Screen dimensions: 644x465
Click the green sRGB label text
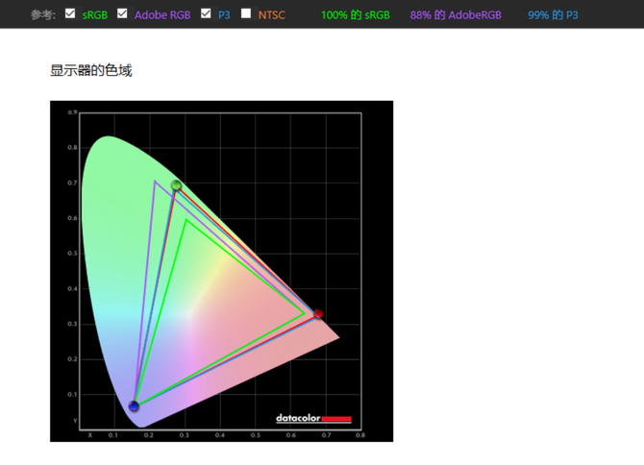coord(95,15)
